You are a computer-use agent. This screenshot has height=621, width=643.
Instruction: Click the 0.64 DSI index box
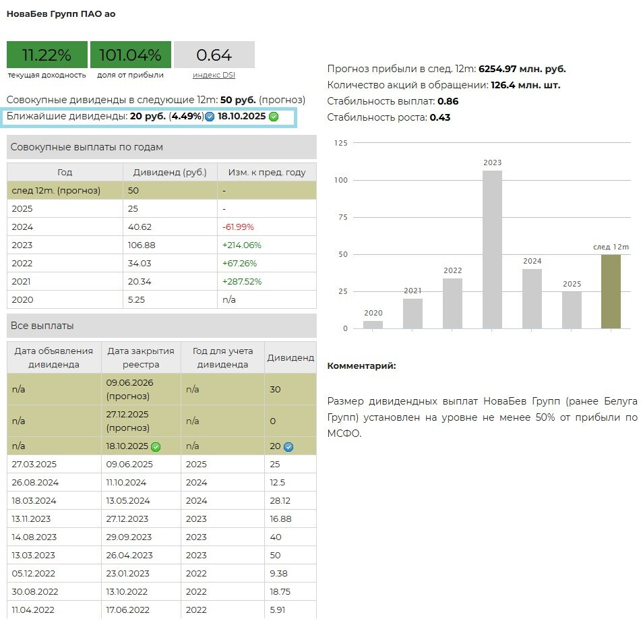214,55
